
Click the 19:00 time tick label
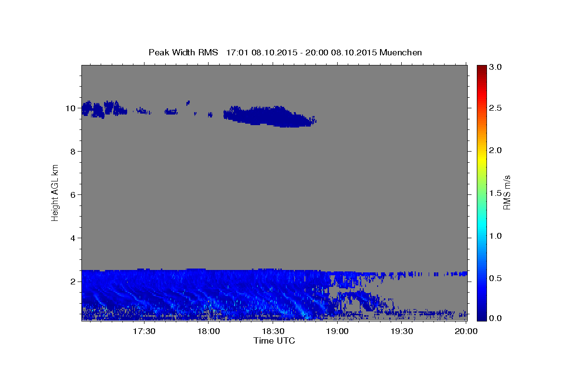point(337,331)
